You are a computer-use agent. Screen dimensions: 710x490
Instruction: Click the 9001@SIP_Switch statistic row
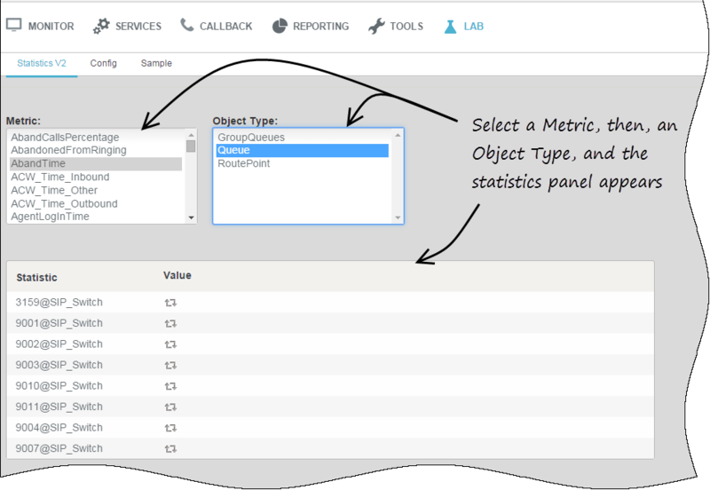pos(330,323)
